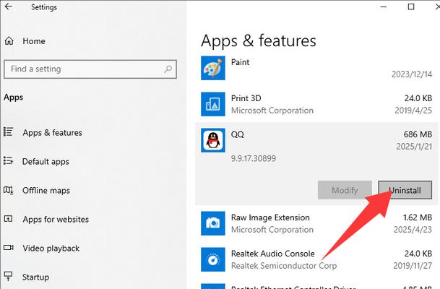Click the 686 MB size value
Image resolution: width=440 pixels, height=289 pixels.
418,134
